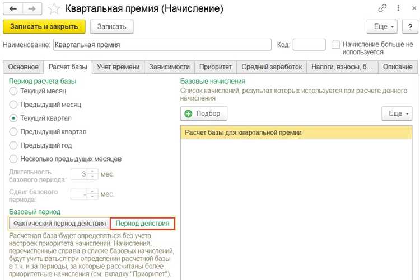Choose 'Предыдущий квартал' radio option
The image size is (420, 280).
13,131
